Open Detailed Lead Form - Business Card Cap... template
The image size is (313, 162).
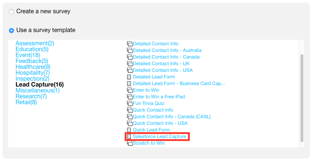pyautogui.click(x=179, y=83)
